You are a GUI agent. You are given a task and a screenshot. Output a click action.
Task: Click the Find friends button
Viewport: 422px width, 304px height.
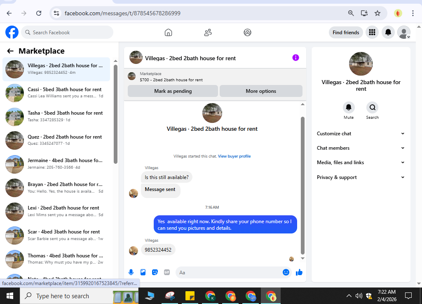click(346, 32)
